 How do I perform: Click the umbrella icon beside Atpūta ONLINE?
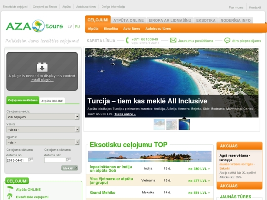[10, 190]
